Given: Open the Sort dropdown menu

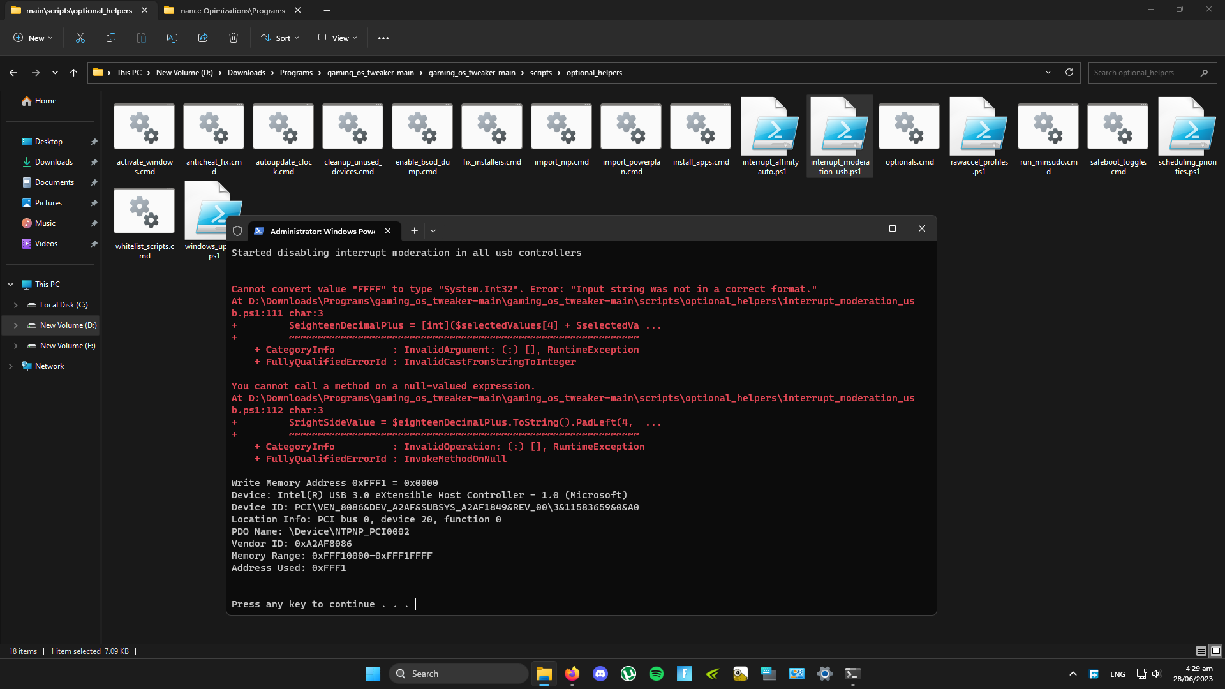Looking at the screenshot, I should [279, 38].
